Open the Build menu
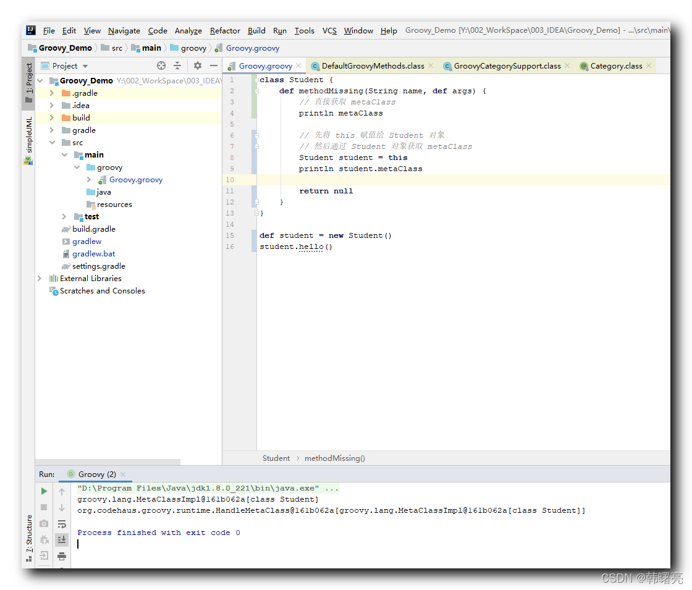Image resolution: width=692 pixels, height=590 pixels. pos(256,30)
